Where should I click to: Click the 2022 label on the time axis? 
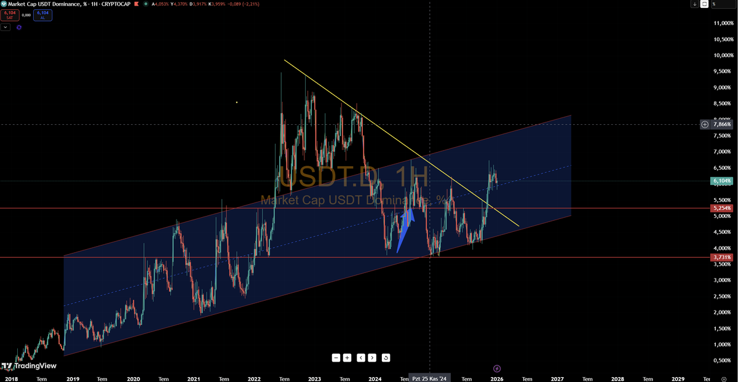pos(254,379)
